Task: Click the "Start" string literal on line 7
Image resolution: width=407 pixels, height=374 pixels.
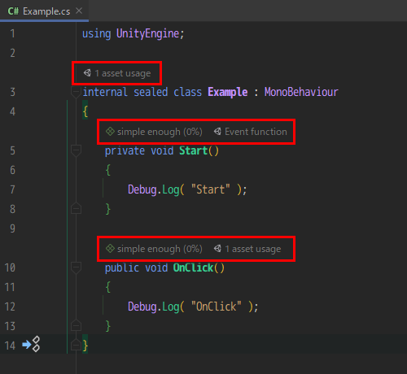Action: coord(211,189)
